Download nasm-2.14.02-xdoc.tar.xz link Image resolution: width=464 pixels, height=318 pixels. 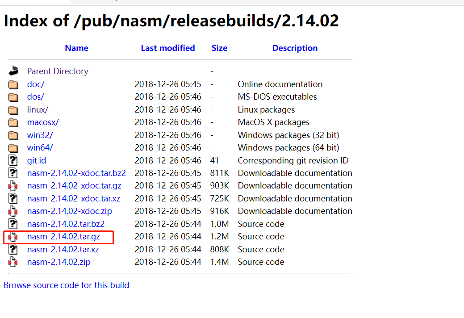74,198
